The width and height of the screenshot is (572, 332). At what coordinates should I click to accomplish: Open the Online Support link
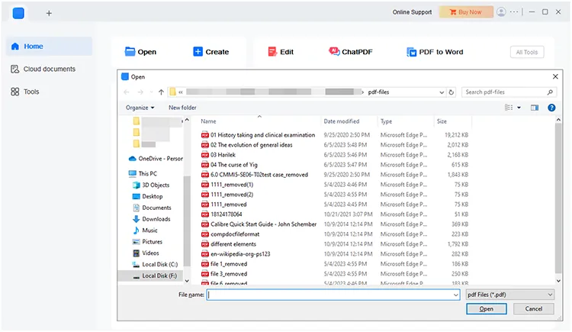pos(412,12)
